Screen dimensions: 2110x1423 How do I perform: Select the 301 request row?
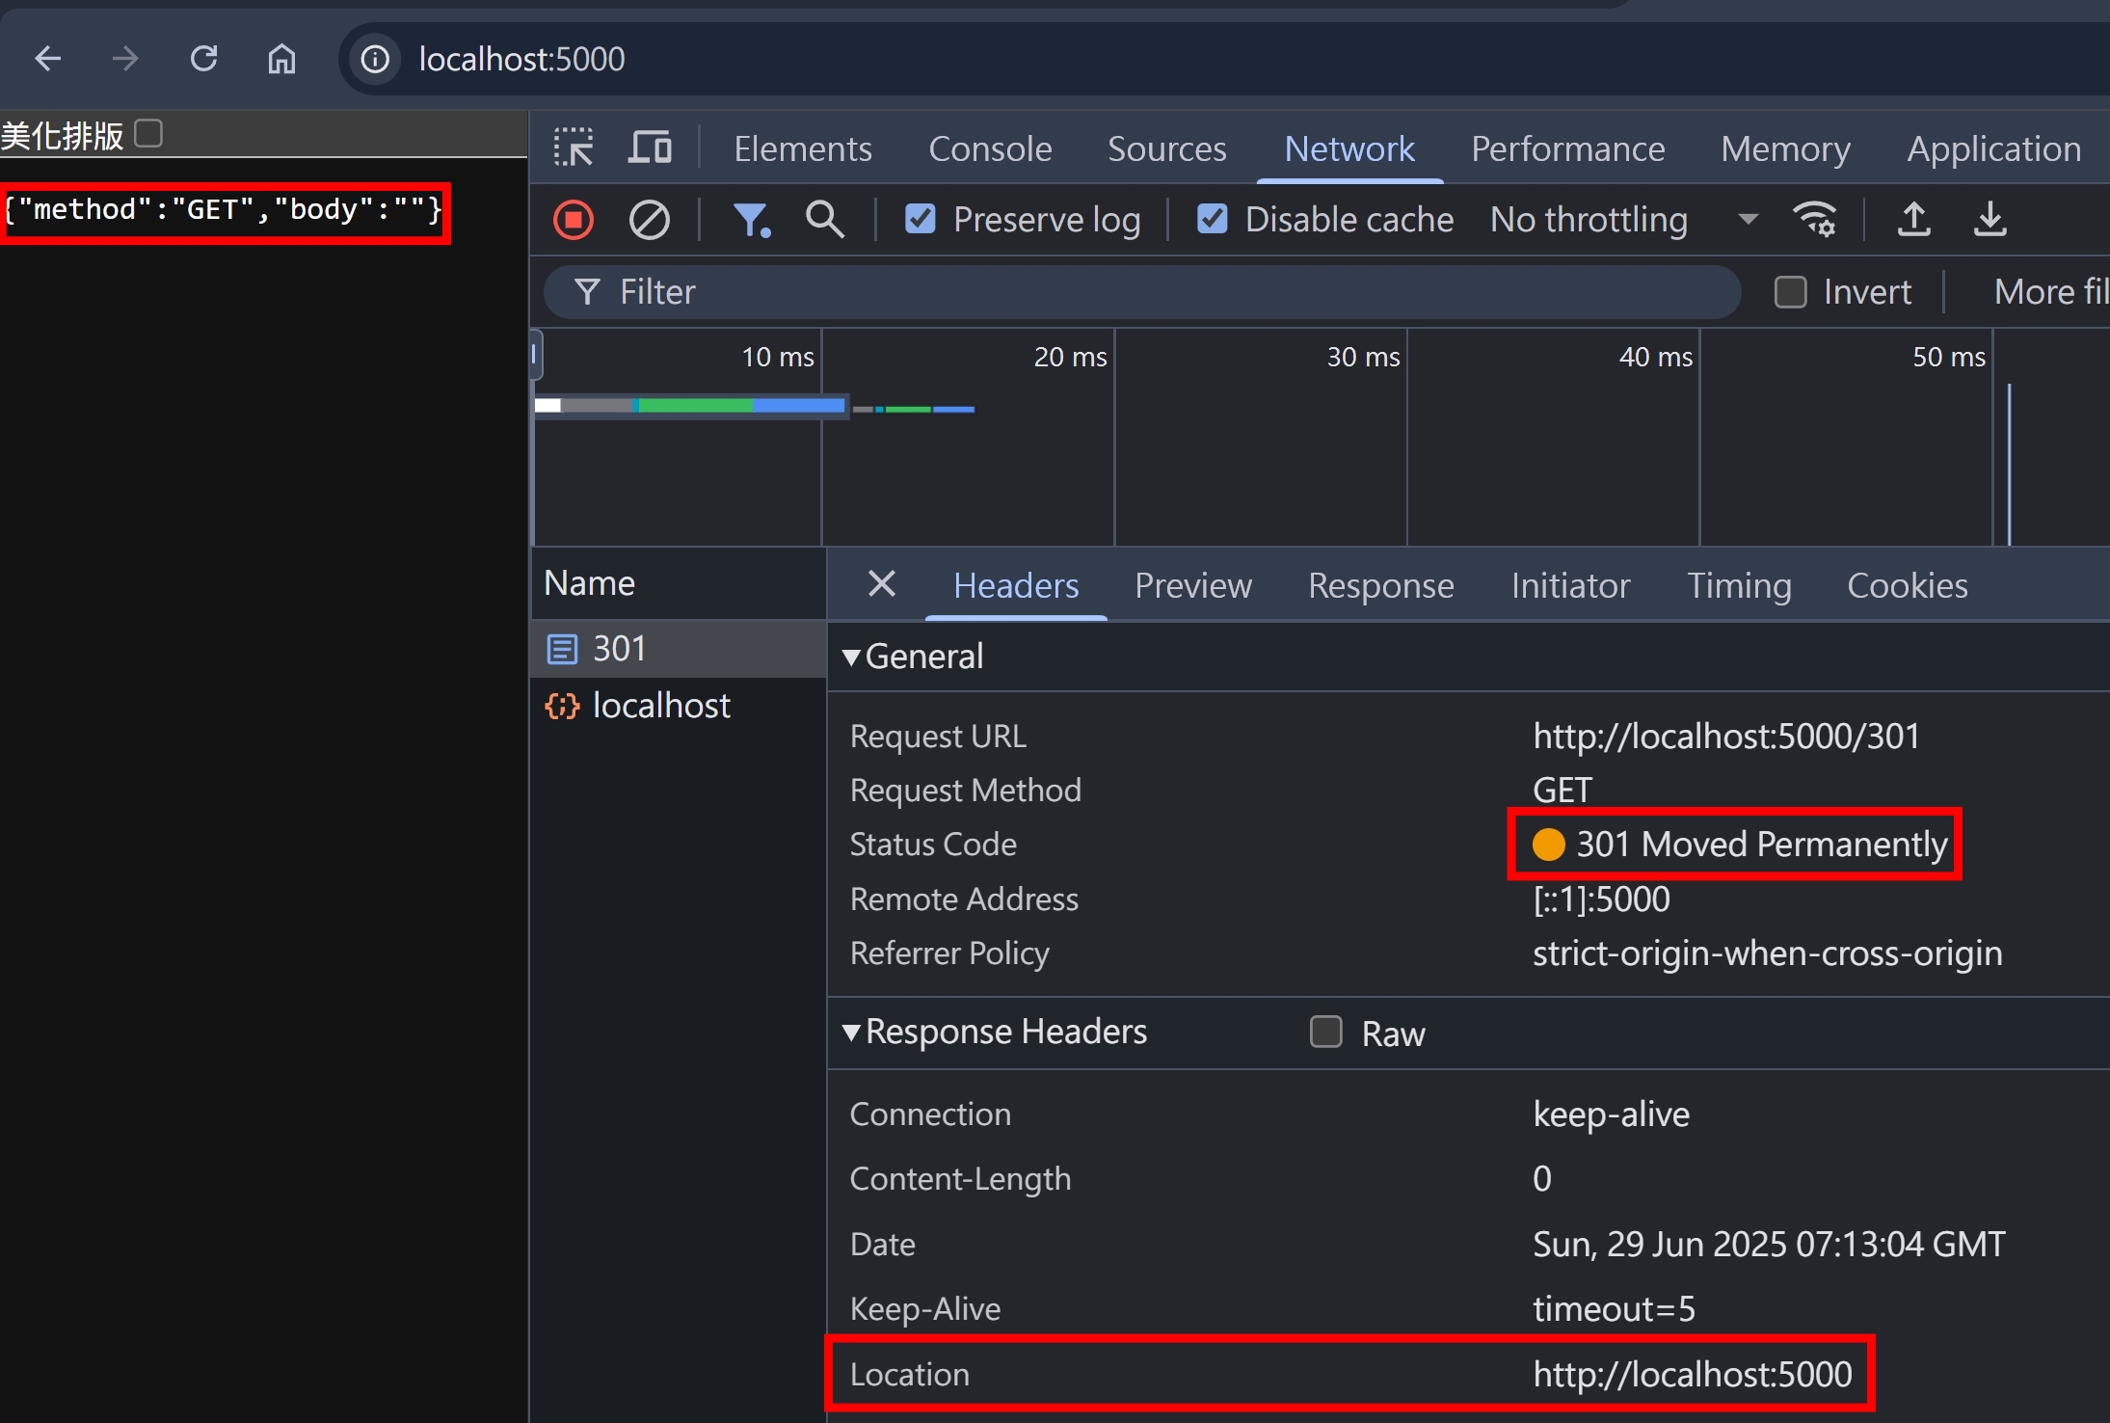pos(679,649)
